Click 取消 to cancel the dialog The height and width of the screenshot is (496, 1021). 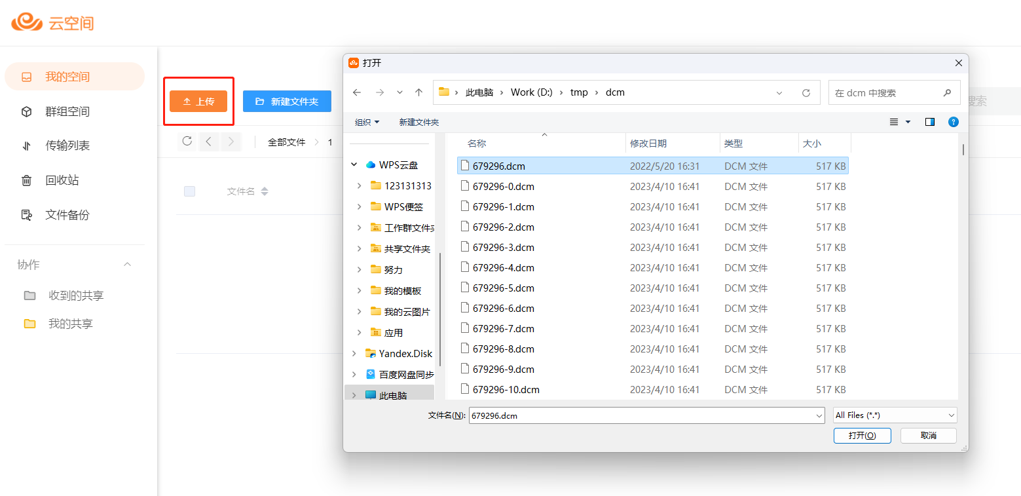click(928, 436)
